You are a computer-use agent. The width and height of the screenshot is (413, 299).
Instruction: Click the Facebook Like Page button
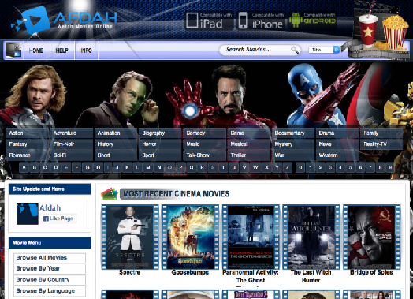pos(58,219)
